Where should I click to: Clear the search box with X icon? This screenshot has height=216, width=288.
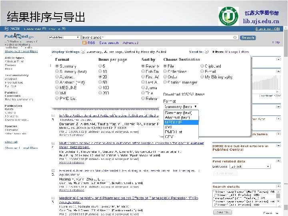pos(235,38)
